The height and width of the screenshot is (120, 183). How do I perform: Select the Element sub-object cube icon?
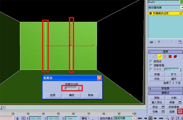point(175,57)
